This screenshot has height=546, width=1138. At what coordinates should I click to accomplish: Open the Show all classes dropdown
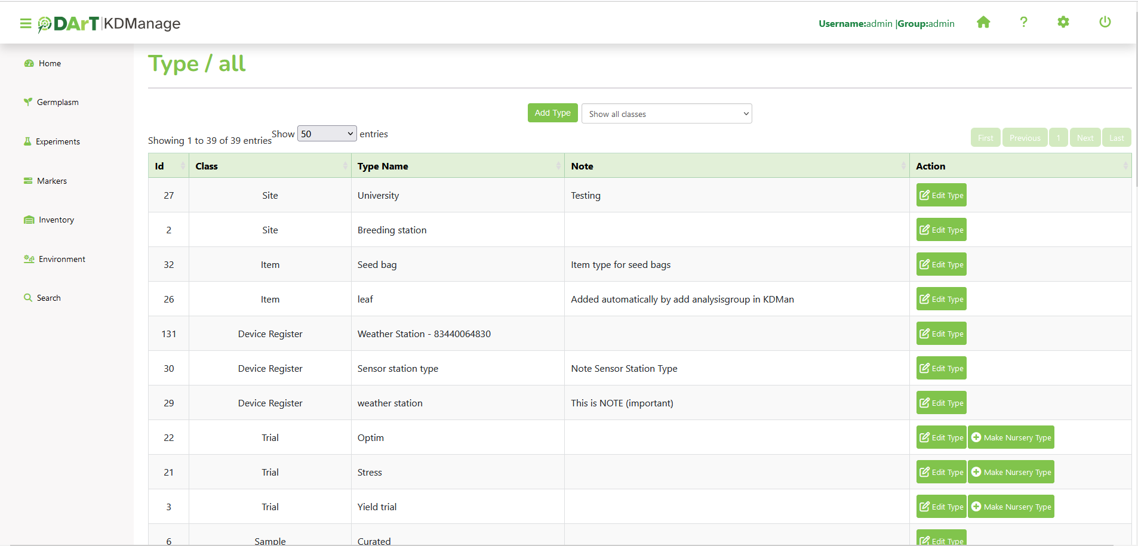pos(666,114)
